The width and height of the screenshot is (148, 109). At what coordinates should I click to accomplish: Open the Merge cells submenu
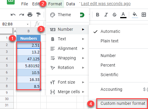[x=68, y=92]
